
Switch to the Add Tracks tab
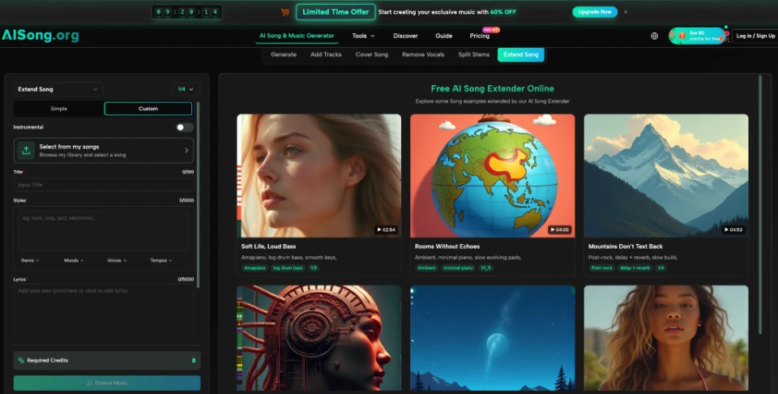pyautogui.click(x=326, y=54)
